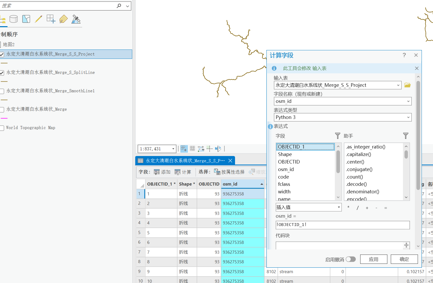
Task: Toggle 地图2 map checkbox
Action: coord(1,45)
